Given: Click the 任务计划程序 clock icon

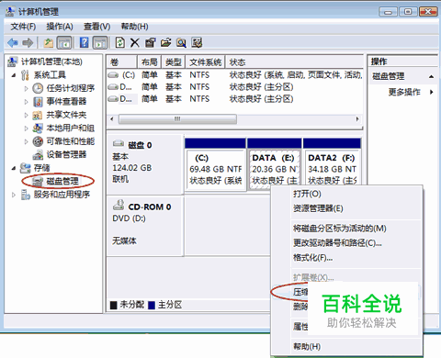Looking at the screenshot, I should (x=38, y=88).
